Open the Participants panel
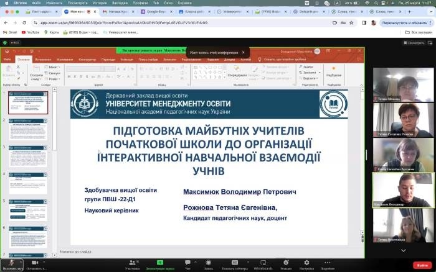 (x=131, y=263)
